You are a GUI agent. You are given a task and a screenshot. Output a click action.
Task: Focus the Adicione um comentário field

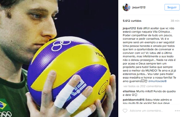click(x=146, y=111)
